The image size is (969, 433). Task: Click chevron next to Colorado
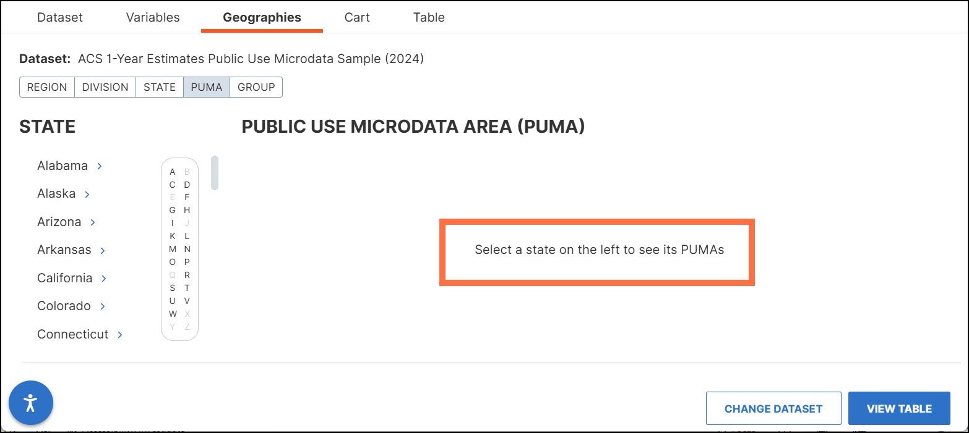click(103, 306)
